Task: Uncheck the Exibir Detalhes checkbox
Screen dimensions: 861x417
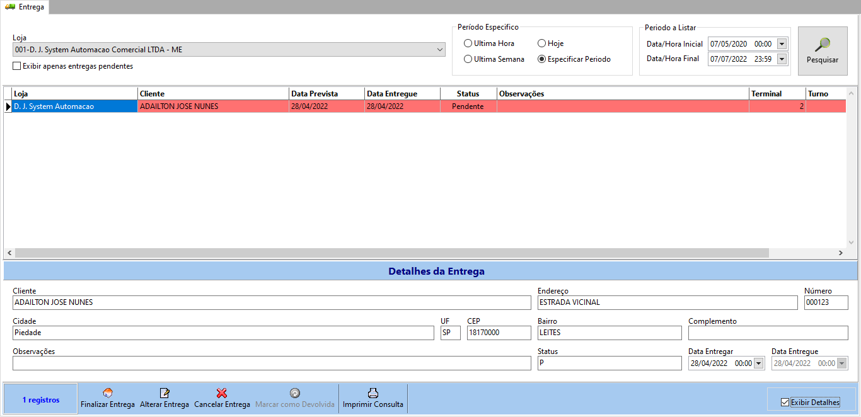Action: coord(785,403)
